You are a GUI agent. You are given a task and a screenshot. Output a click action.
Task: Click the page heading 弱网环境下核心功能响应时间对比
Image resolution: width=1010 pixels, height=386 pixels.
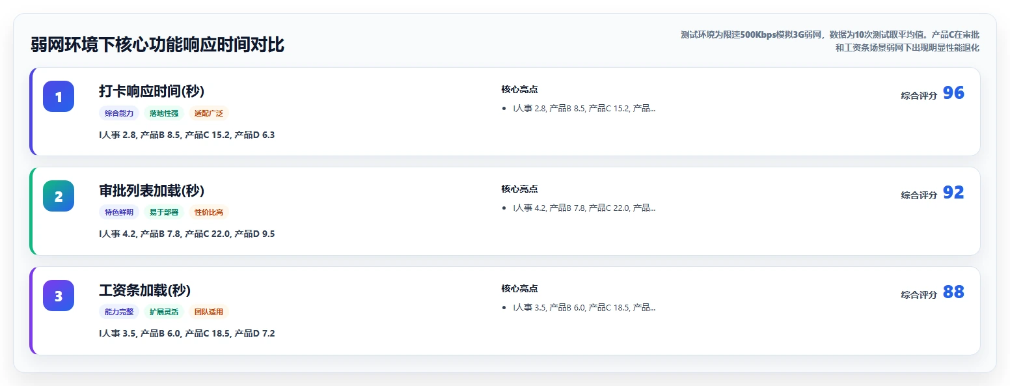tap(157, 45)
